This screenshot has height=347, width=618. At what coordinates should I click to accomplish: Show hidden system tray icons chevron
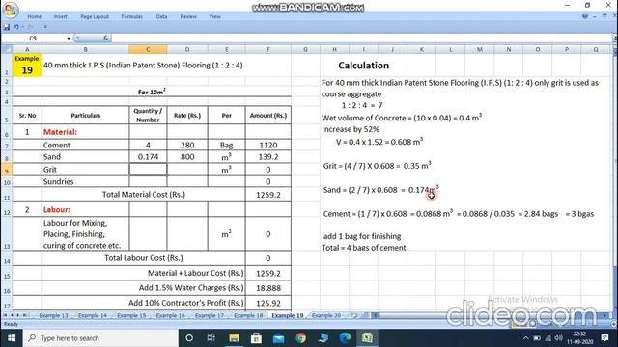pos(525,338)
